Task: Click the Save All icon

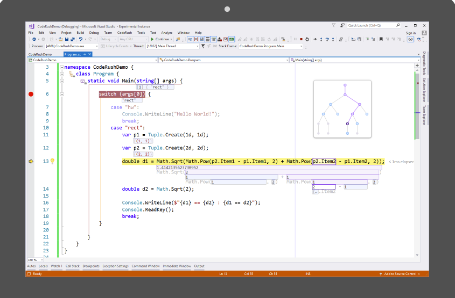Action: click(73, 39)
